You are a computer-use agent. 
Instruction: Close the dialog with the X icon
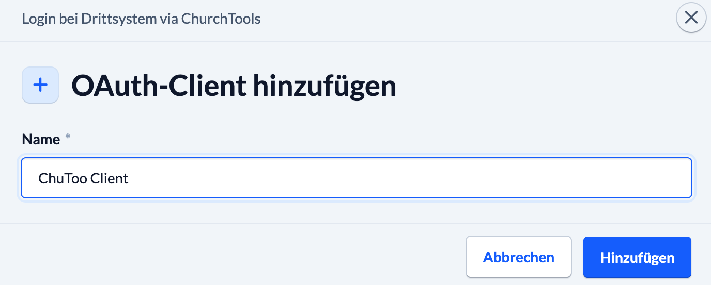coord(691,18)
